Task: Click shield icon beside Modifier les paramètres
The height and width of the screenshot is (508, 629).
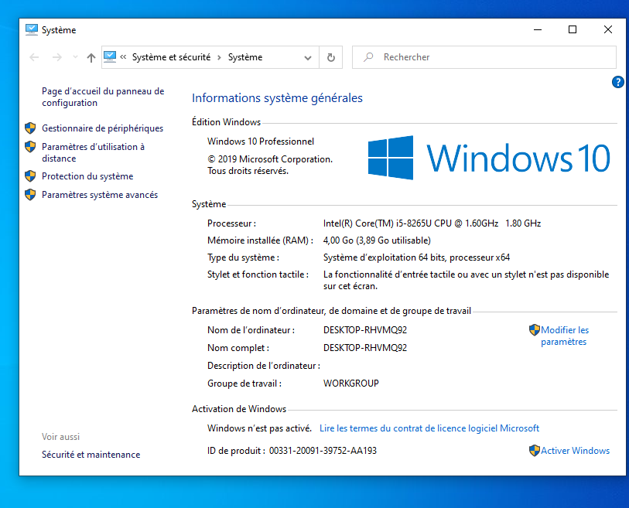Action: pos(535,330)
